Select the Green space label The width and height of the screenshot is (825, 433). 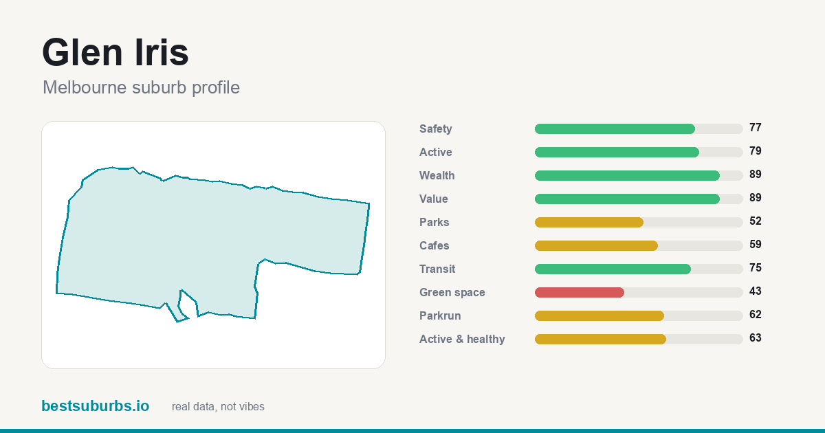(452, 293)
